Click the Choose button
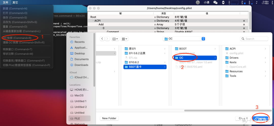 pos(260,118)
